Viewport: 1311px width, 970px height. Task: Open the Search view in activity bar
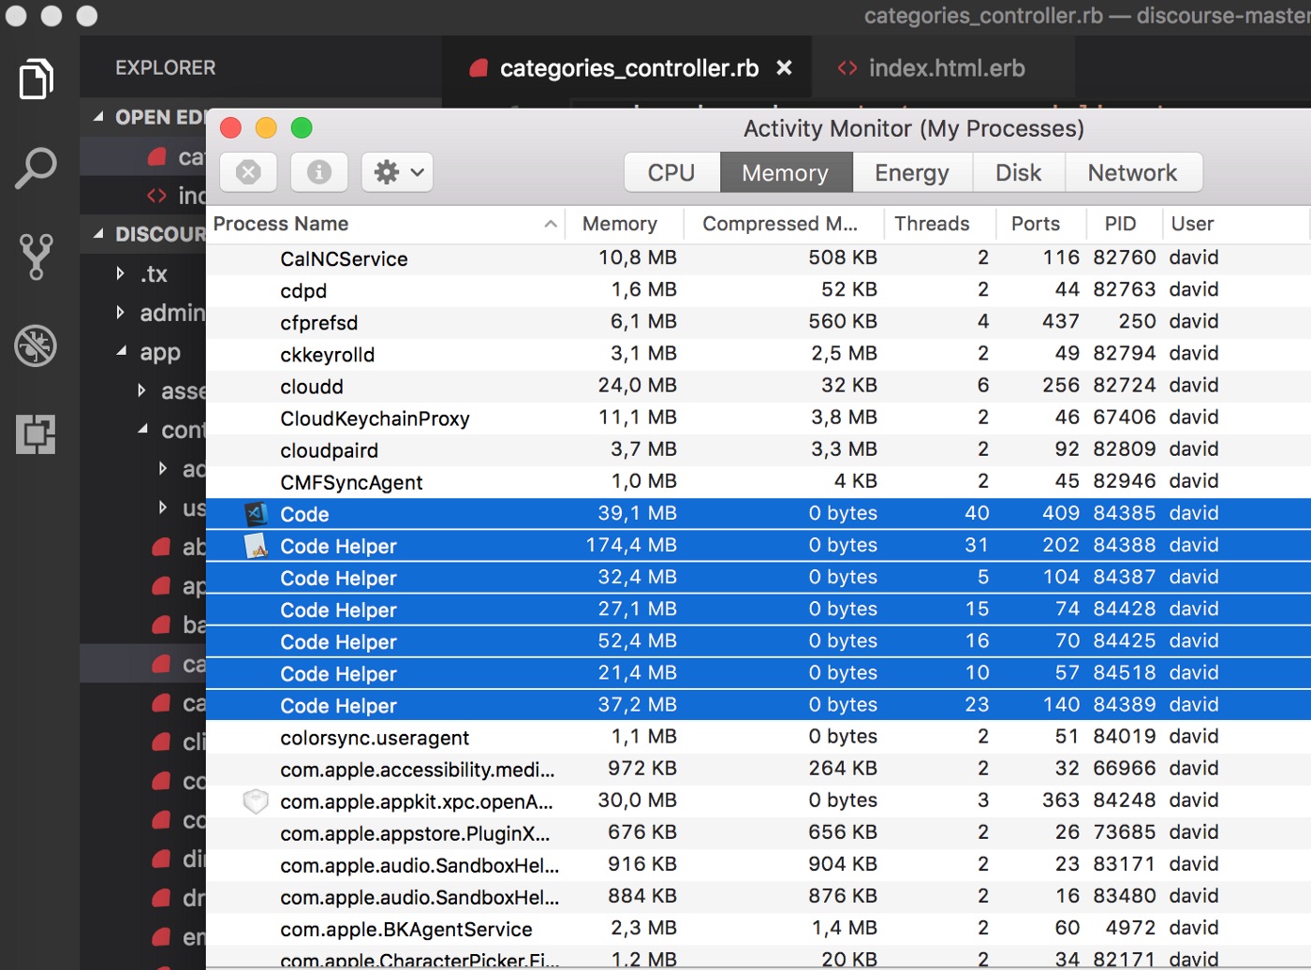click(x=37, y=169)
